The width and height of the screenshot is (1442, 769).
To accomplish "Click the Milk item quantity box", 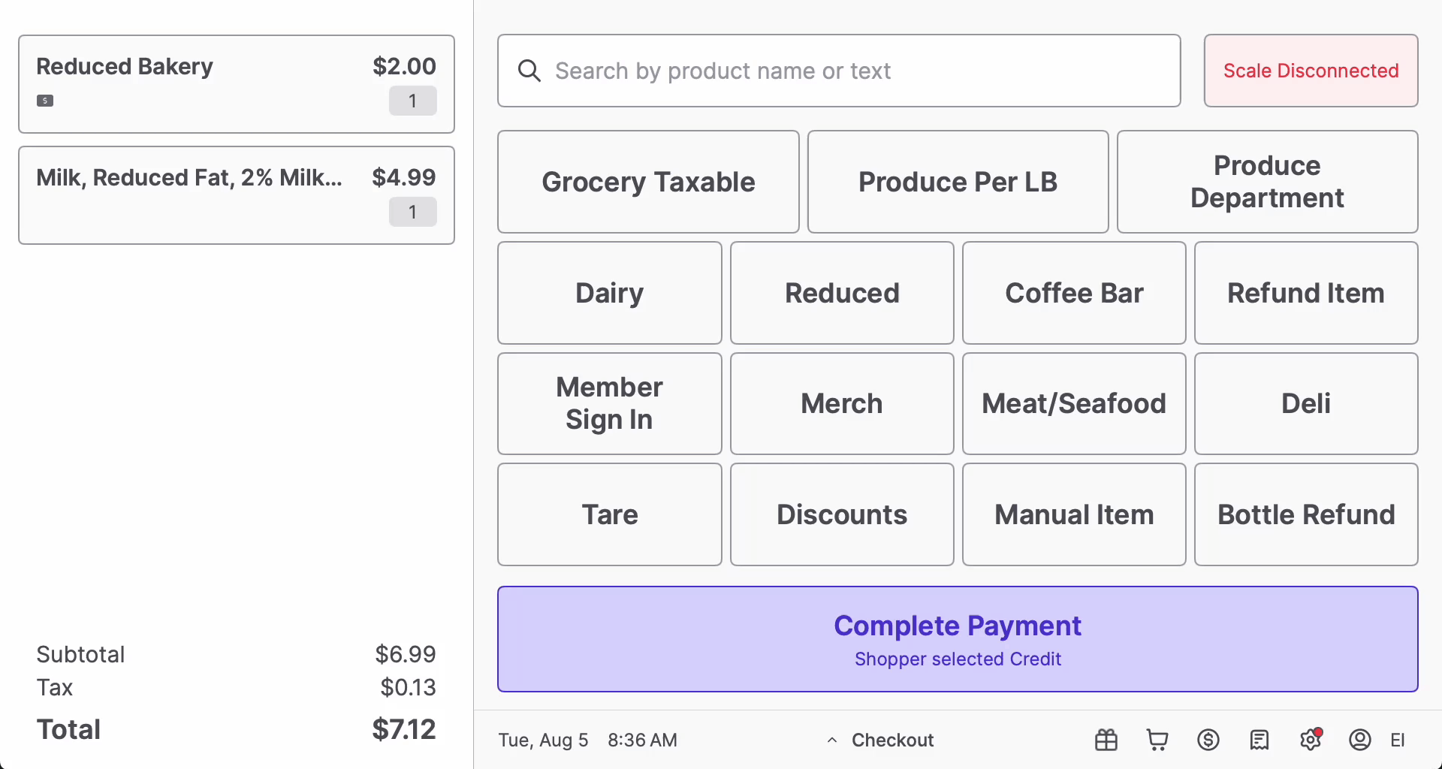I will [412, 212].
